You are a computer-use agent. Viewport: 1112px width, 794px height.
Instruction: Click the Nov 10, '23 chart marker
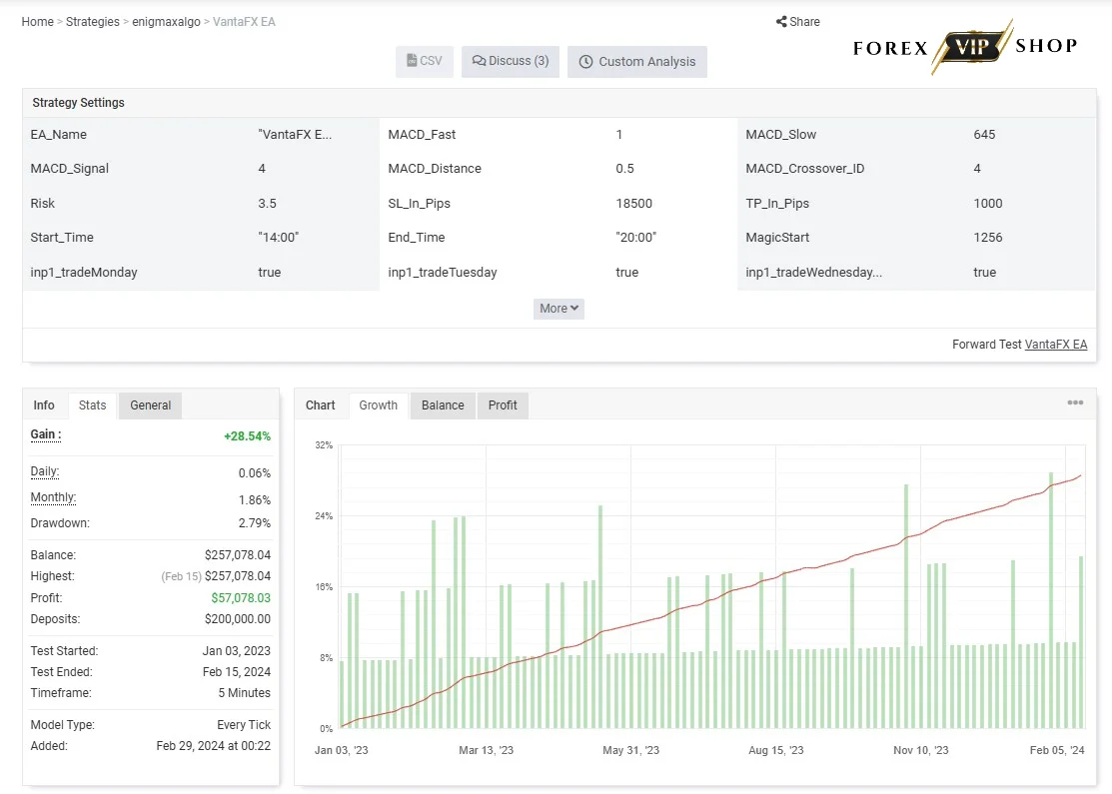pos(920,750)
